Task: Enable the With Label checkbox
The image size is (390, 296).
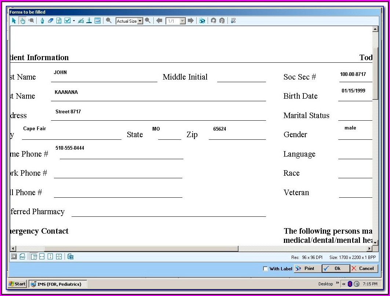Action: click(x=265, y=269)
